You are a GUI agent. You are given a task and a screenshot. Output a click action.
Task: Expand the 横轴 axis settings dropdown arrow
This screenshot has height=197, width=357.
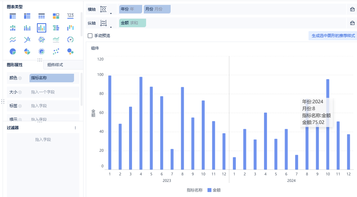(x=111, y=13)
